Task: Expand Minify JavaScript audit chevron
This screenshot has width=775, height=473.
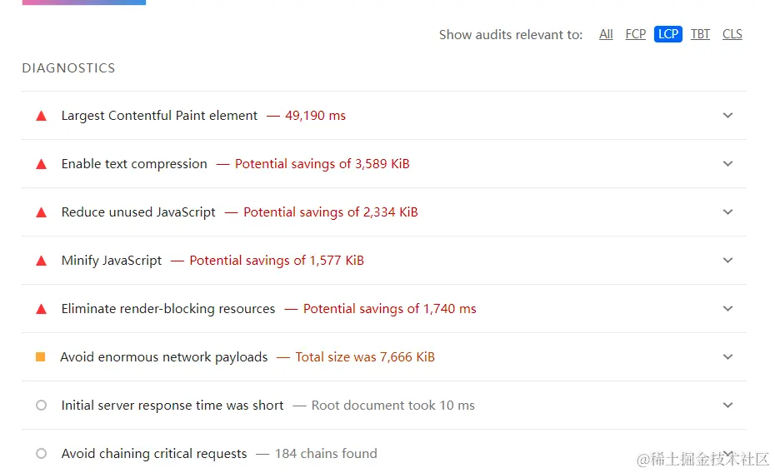Action: 727,261
